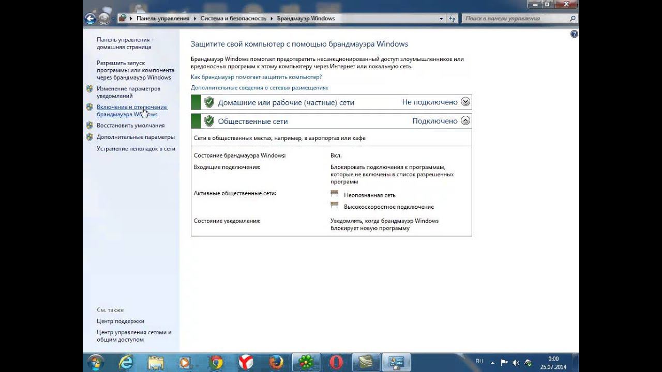The height and width of the screenshot is (372, 662).
Task: Click the Панель управления breadcrumb
Action: tap(163, 19)
